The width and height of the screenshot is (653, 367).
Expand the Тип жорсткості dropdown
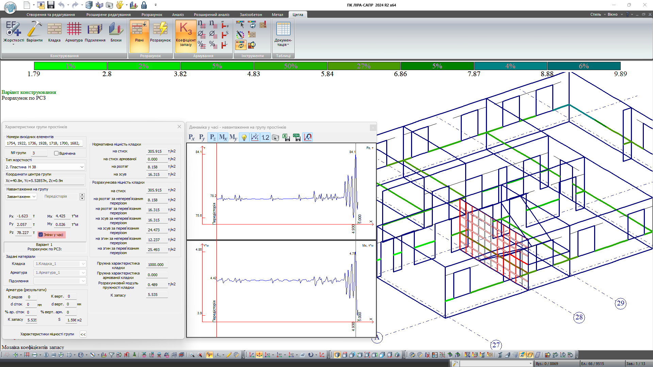82,167
